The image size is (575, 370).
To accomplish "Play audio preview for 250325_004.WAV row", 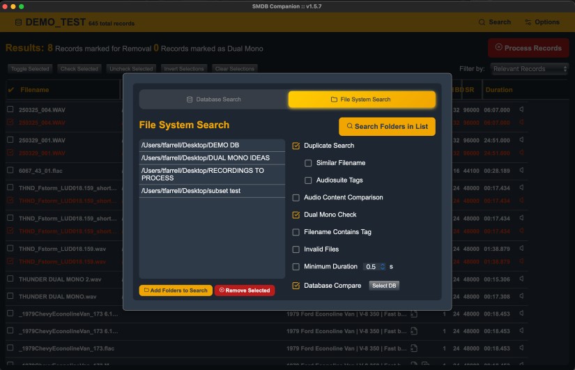I will pos(521,109).
